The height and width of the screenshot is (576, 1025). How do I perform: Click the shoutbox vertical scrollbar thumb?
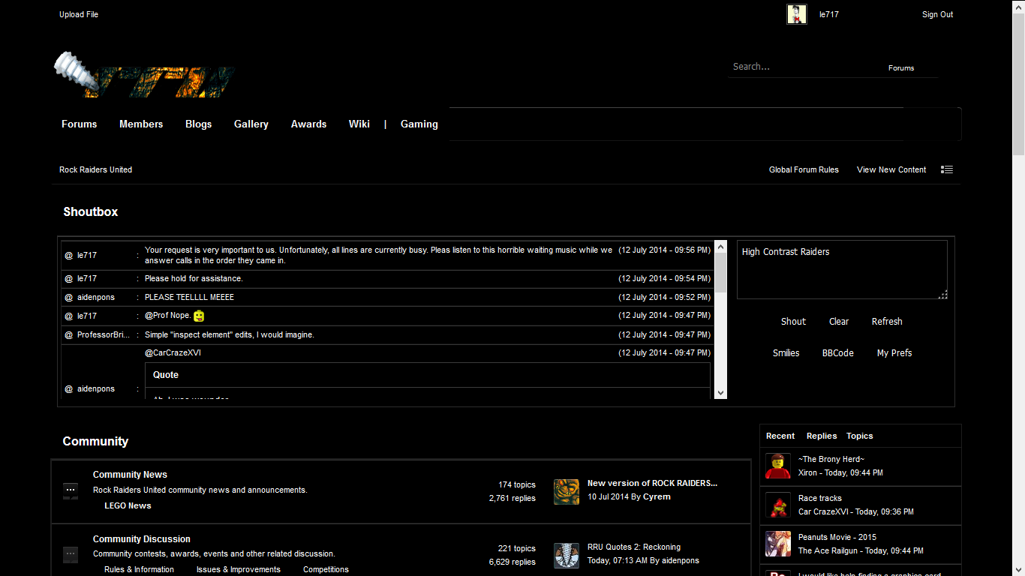(721, 273)
